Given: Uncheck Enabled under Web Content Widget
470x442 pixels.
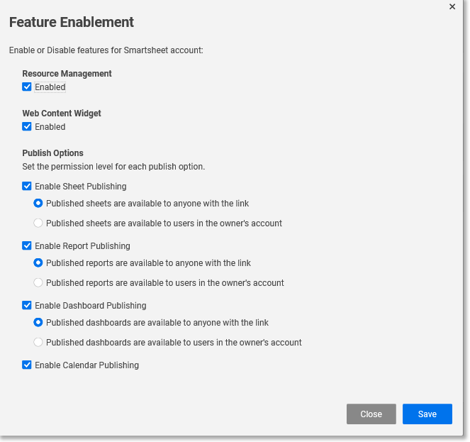Looking at the screenshot, I should tap(27, 127).
